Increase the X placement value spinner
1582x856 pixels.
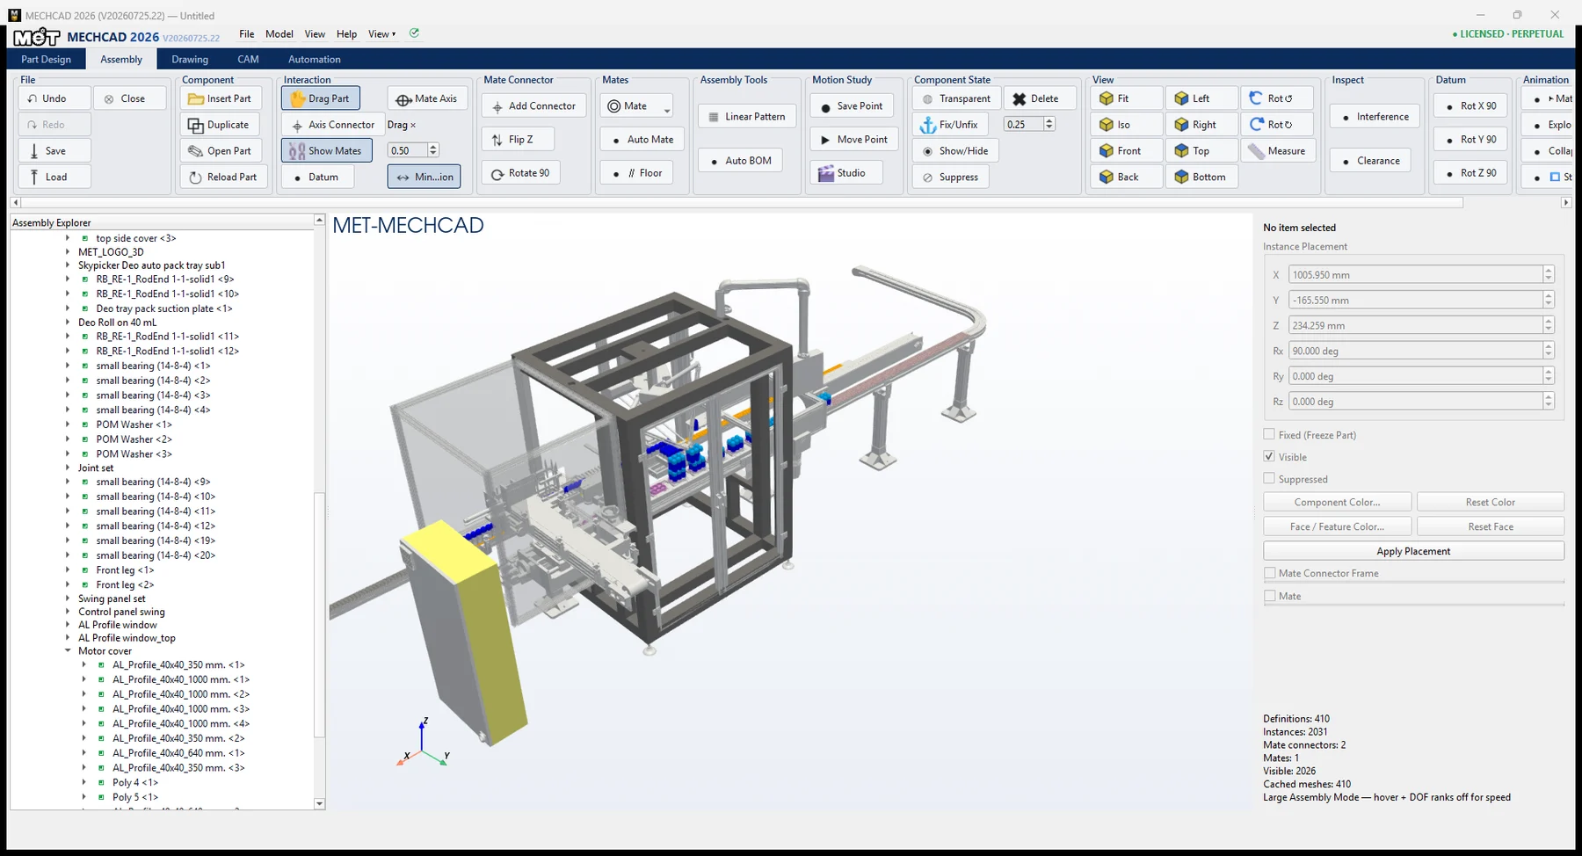[x=1549, y=271]
